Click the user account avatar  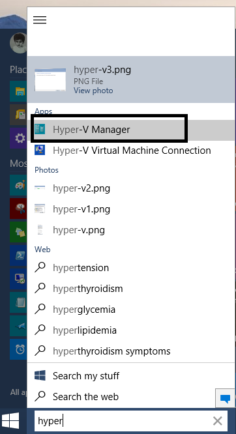pos(18,43)
